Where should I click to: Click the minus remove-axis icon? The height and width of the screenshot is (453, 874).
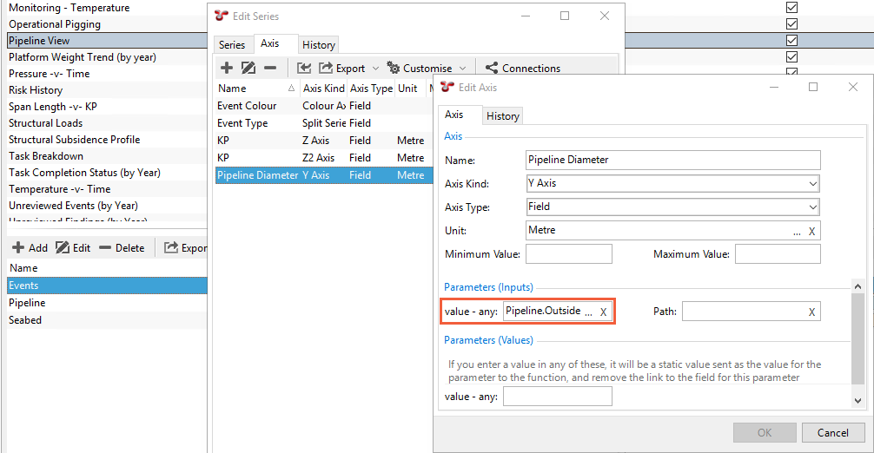270,68
